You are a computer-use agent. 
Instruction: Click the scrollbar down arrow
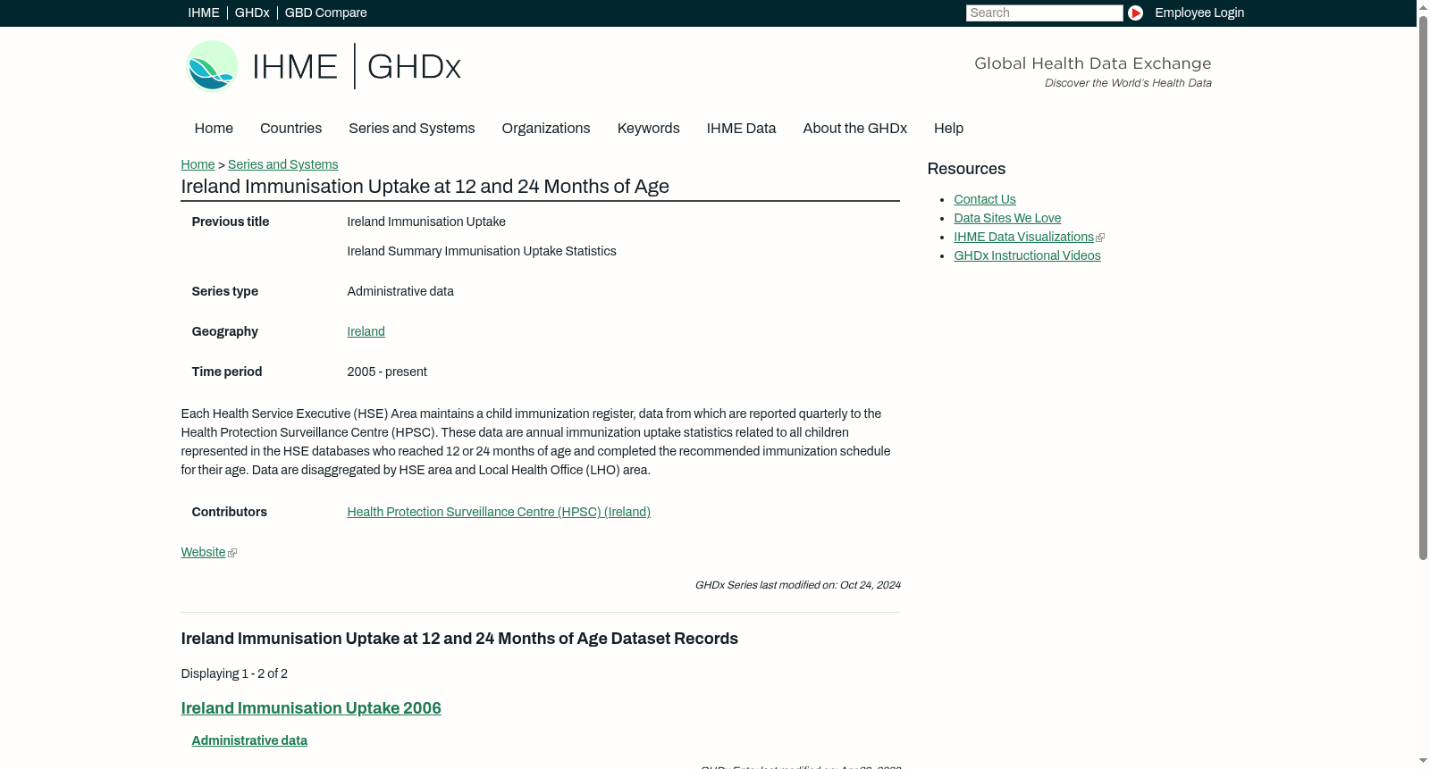click(x=1423, y=761)
